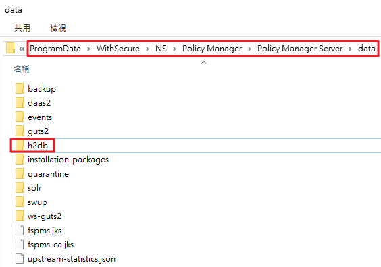Navigate to WithSecure in breadcrumb
Screen dimensions: 381x267
point(118,49)
